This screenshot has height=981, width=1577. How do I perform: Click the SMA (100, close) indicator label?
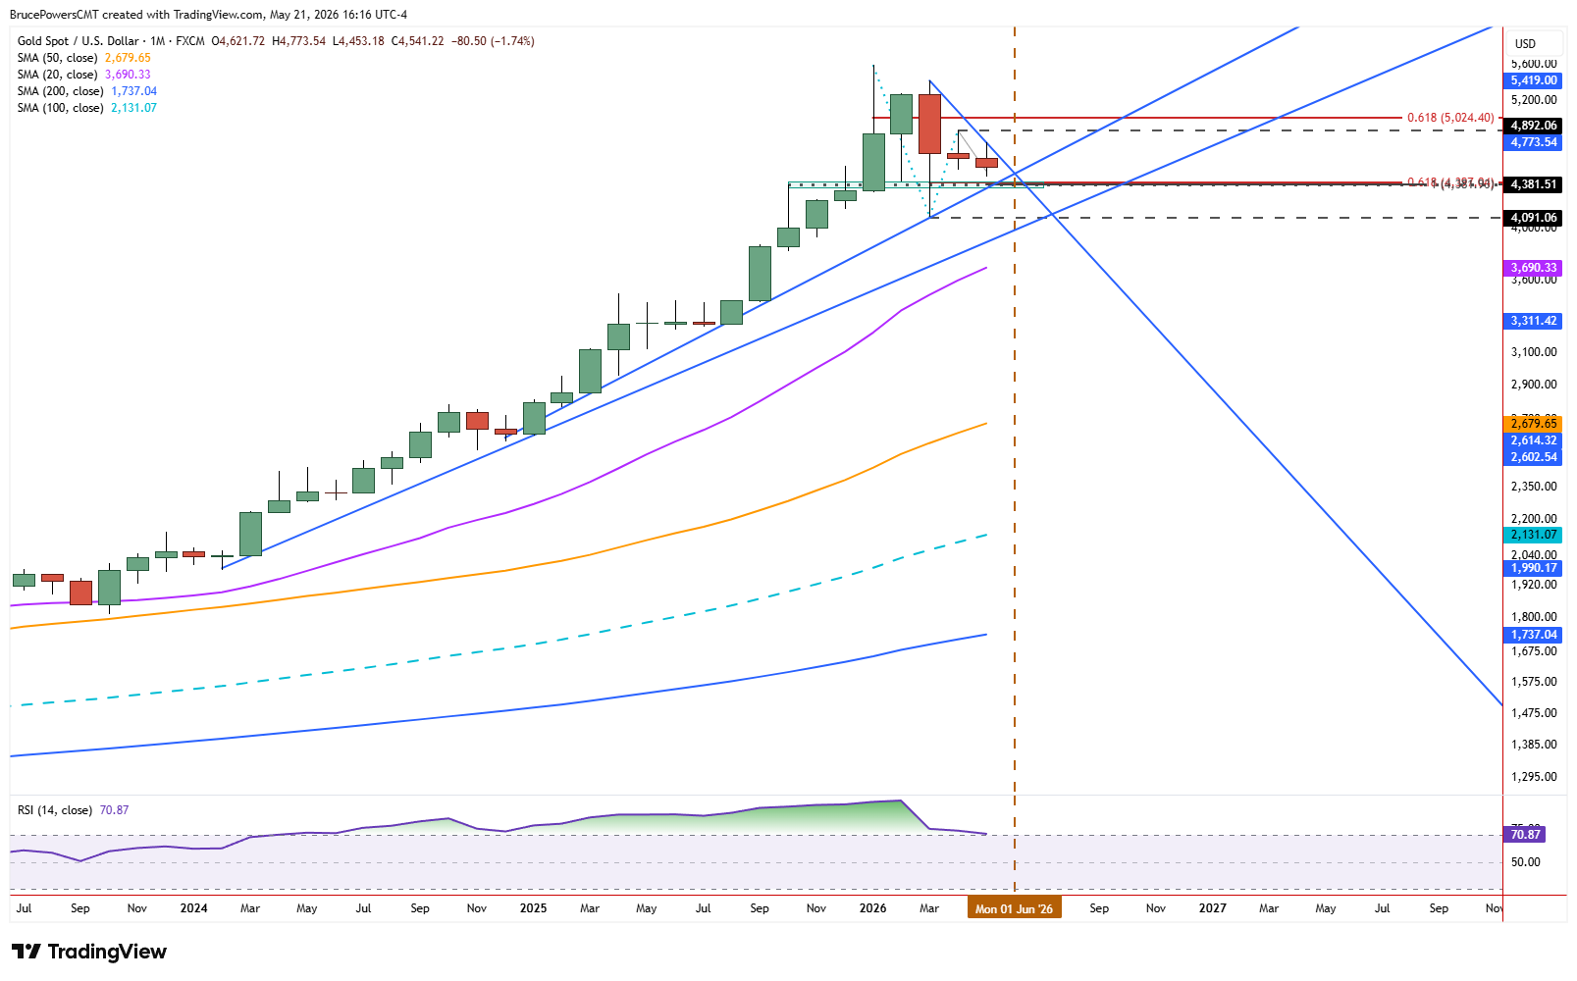[x=61, y=108]
